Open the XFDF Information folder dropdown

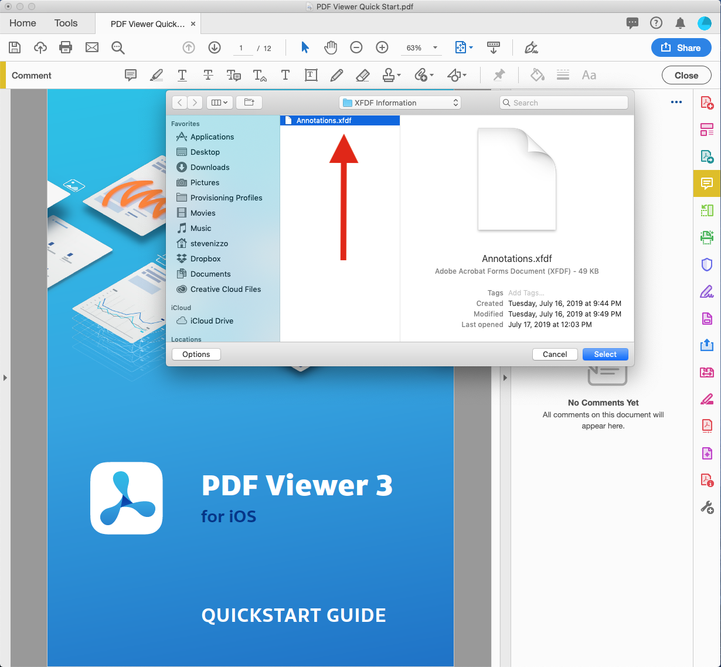[400, 102]
